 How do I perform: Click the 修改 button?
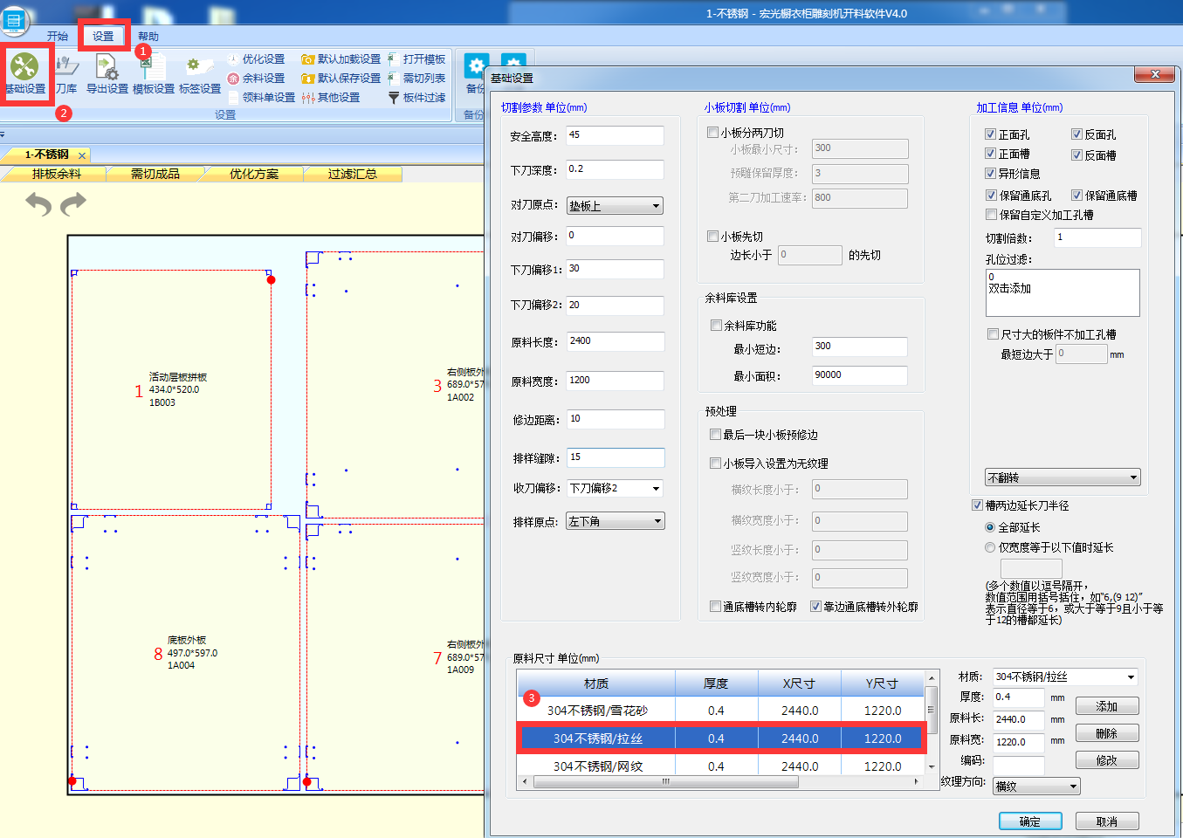tap(1107, 760)
